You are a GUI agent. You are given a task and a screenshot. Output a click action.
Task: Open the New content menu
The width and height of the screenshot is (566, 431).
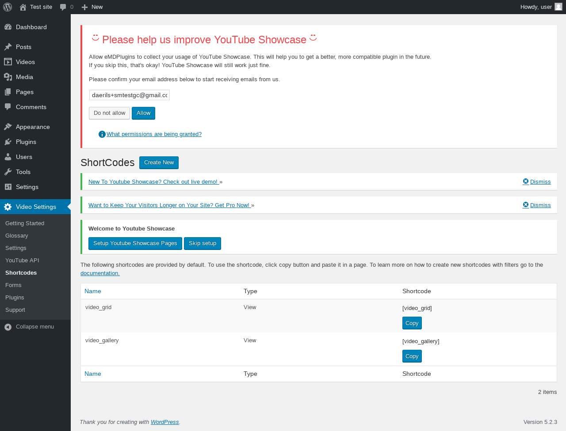[92, 7]
